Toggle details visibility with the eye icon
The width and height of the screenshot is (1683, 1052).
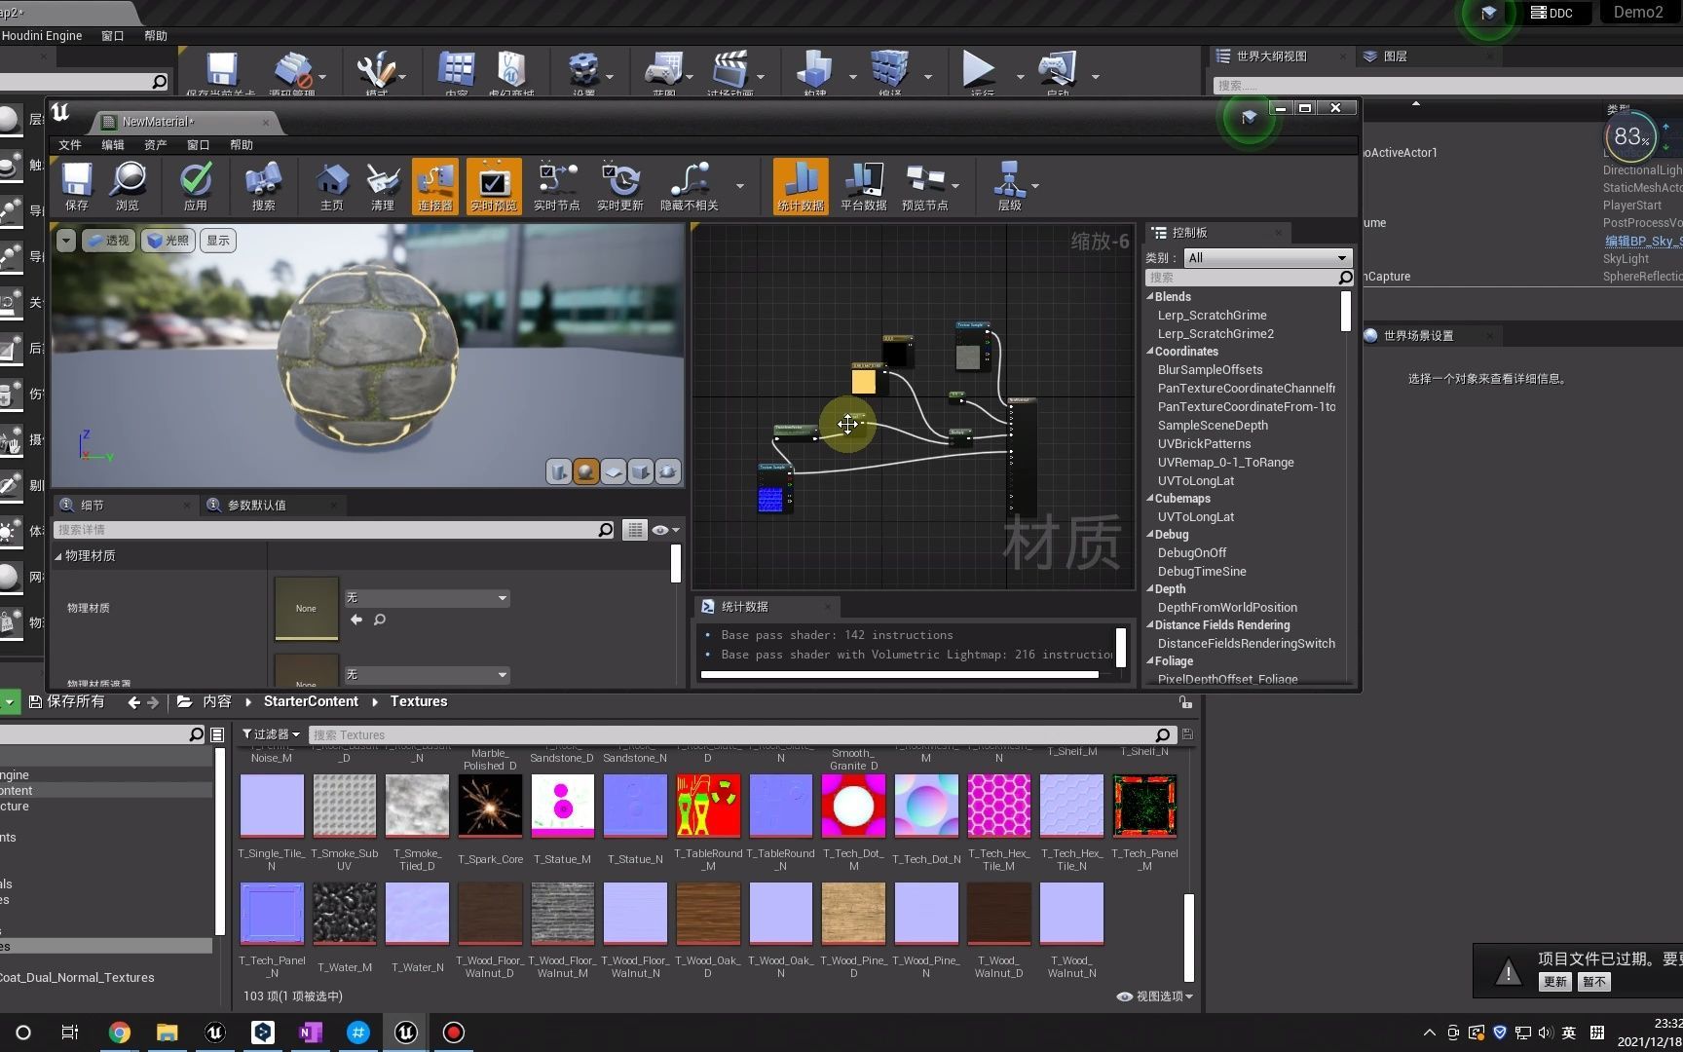click(660, 529)
